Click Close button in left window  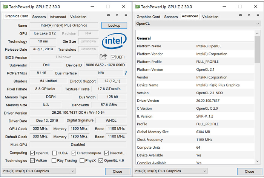coord(118,172)
